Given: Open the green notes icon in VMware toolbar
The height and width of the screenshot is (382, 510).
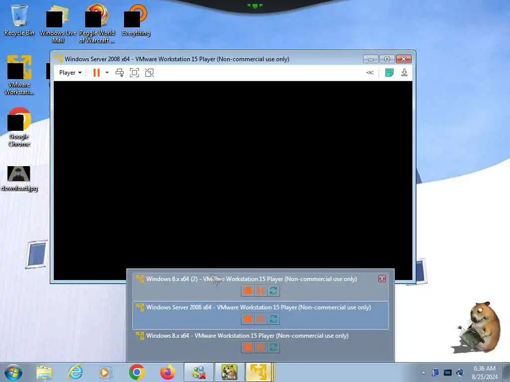Looking at the screenshot, I should pyautogui.click(x=389, y=73).
